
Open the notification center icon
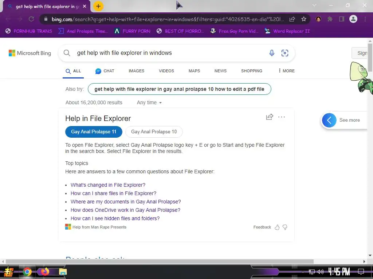[361, 272]
